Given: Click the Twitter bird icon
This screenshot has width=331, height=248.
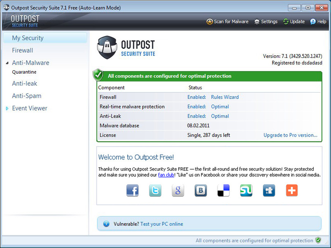Looking at the screenshot, I should [155, 190].
